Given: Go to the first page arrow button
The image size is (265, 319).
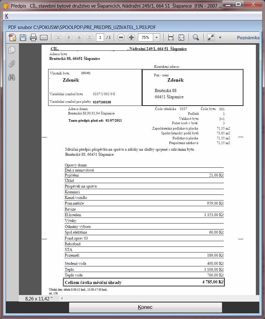Looking at the screenshot, I should click(58, 38).
